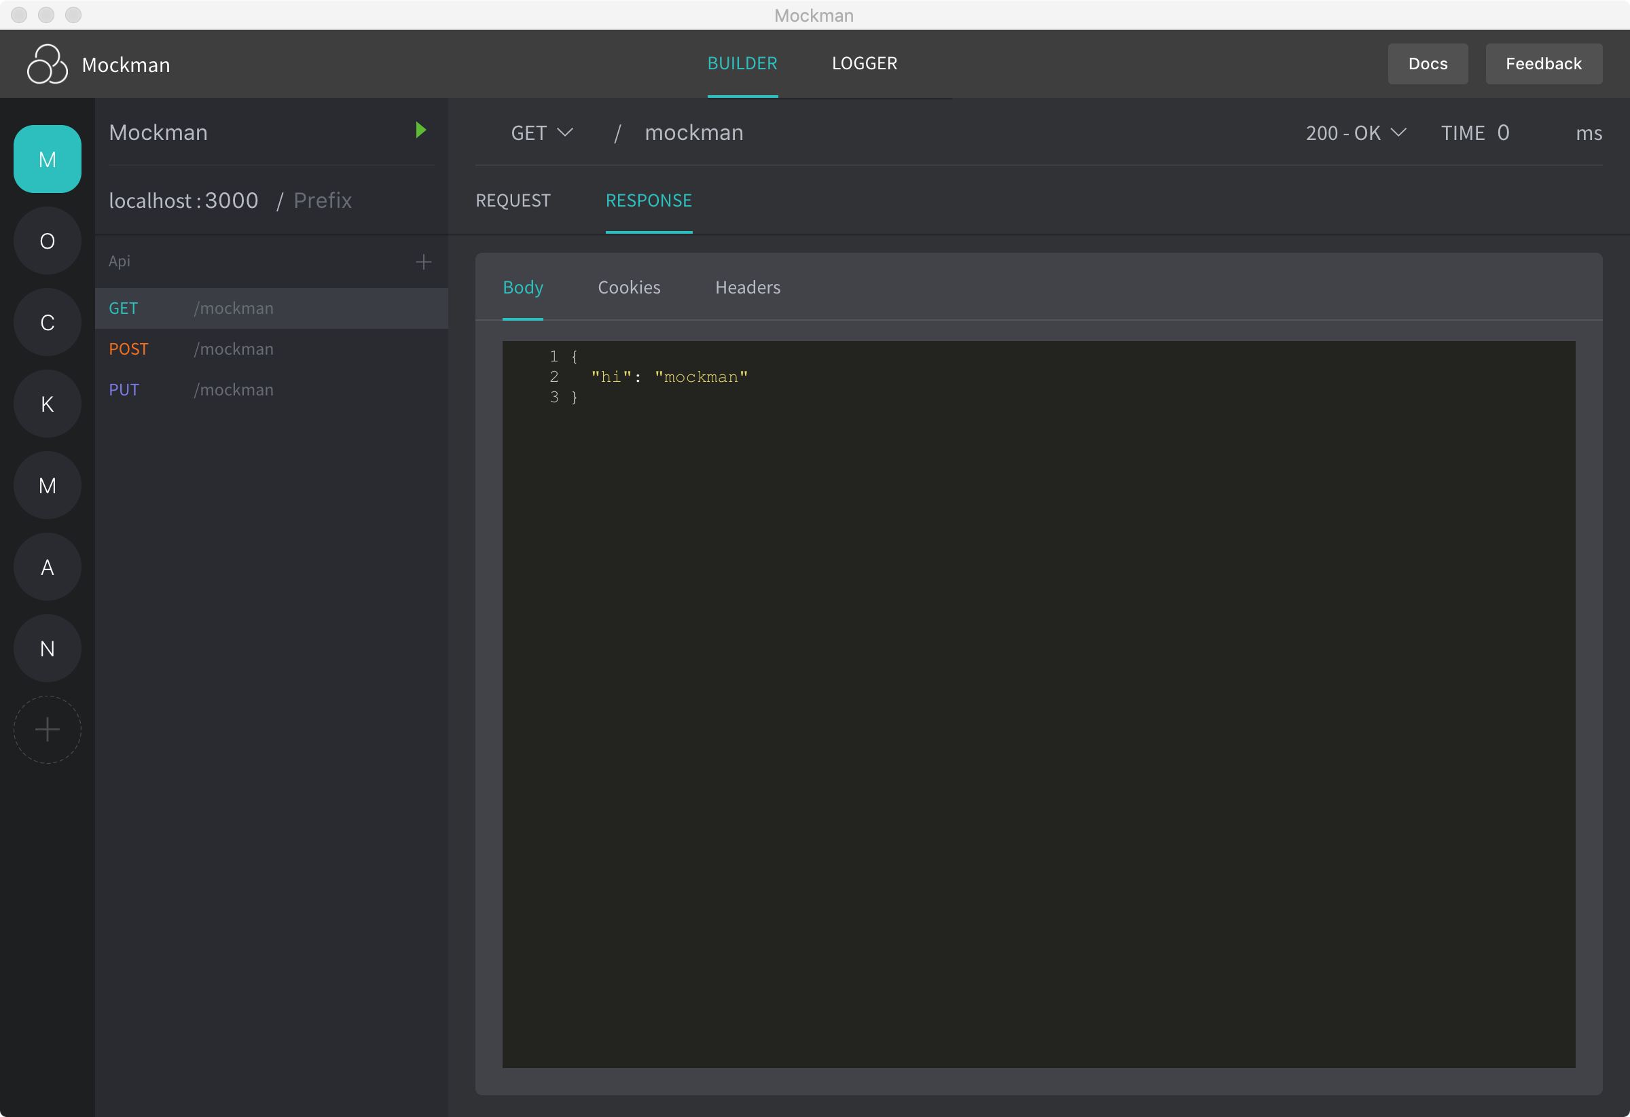Switch to the REQUEST tab
Image resolution: width=1630 pixels, height=1117 pixels.
pos(513,200)
